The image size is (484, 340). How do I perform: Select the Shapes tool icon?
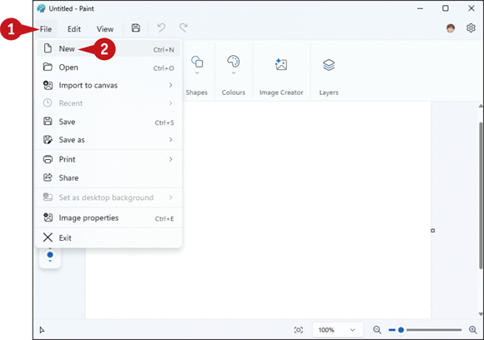pos(197,62)
